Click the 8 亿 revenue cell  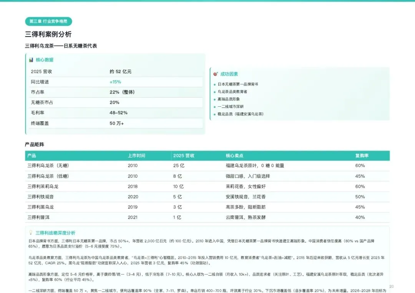(177, 176)
